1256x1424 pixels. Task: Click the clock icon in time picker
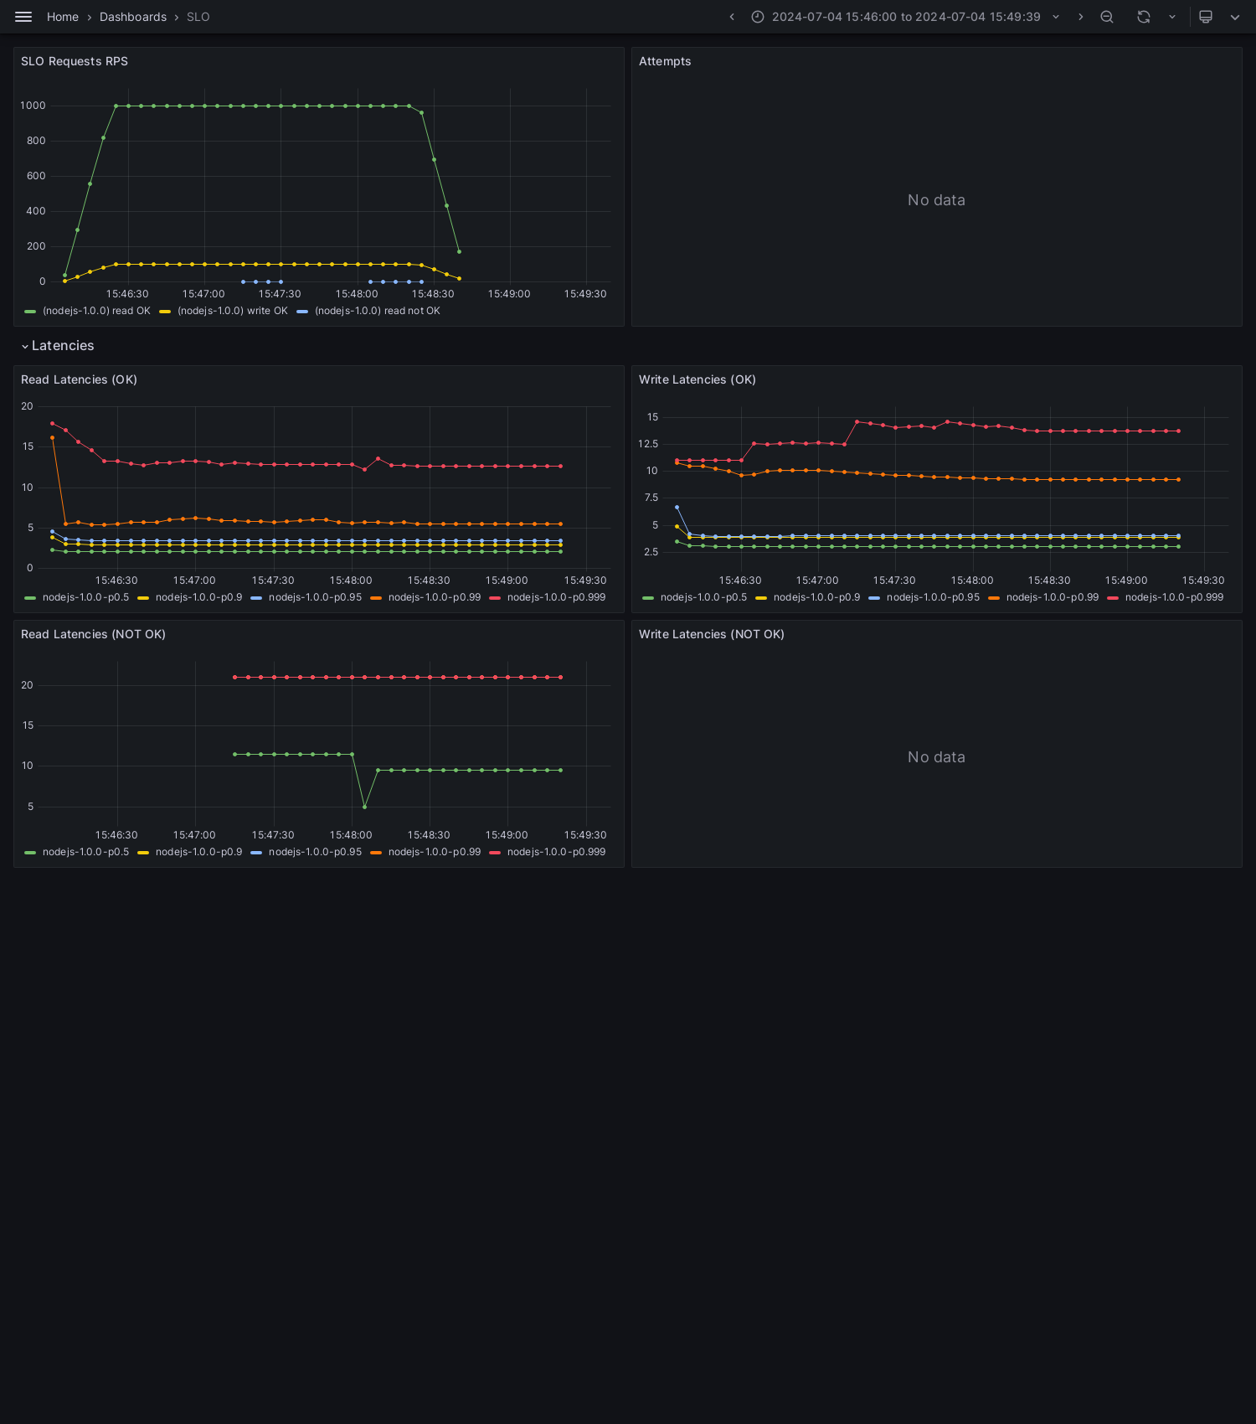[x=758, y=17]
